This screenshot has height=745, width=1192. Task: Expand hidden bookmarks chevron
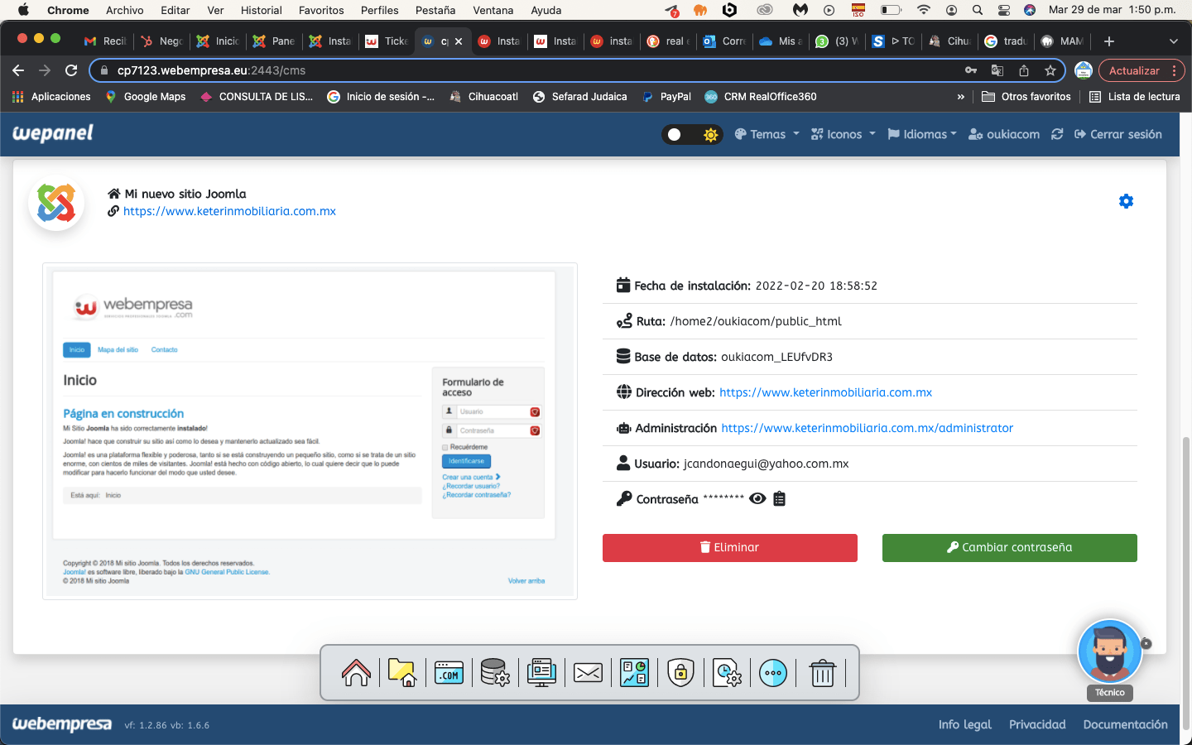960,97
